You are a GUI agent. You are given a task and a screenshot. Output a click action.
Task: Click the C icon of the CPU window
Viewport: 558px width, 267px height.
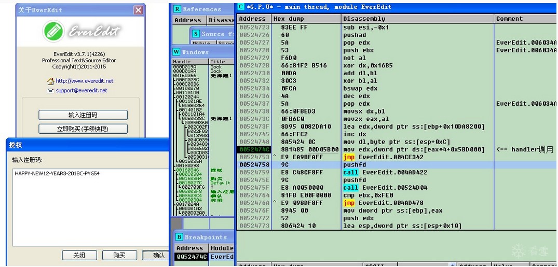[240, 7]
